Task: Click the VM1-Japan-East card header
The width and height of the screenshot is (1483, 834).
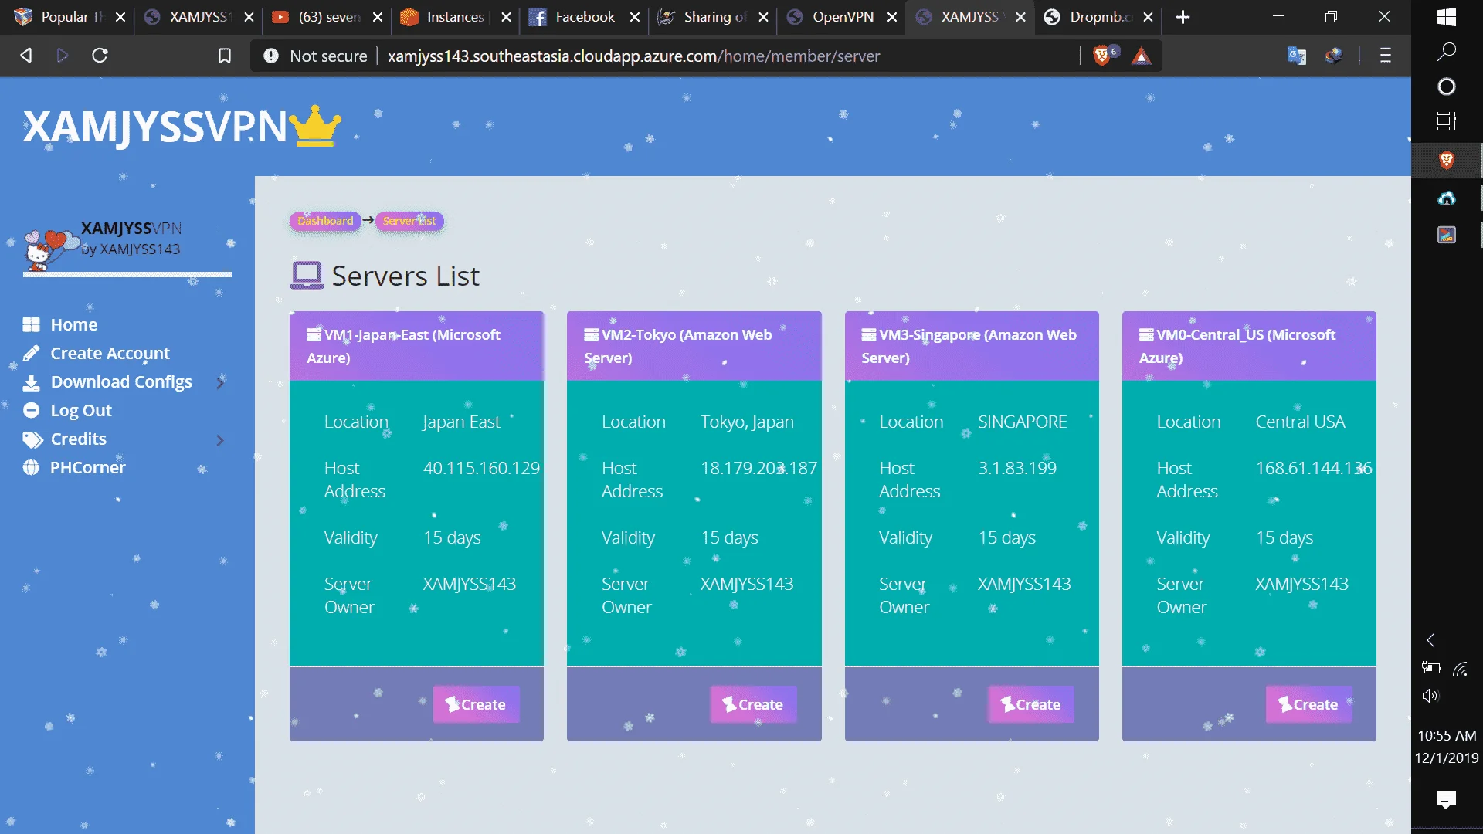Action: tap(416, 346)
